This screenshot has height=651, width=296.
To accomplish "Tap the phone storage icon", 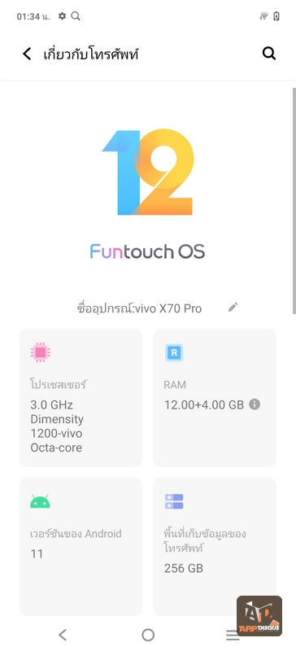I will (x=174, y=501).
